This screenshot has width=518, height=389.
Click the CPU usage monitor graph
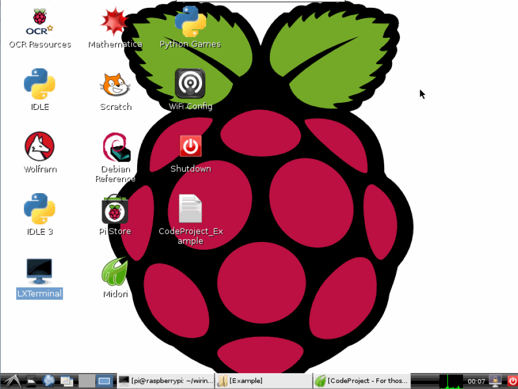point(451,381)
